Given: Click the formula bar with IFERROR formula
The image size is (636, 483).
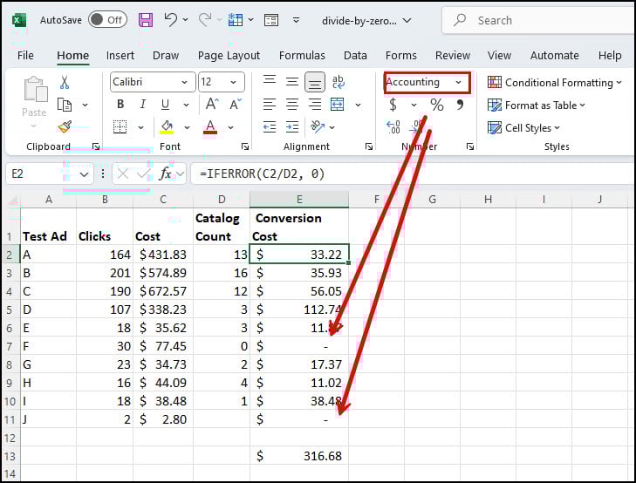Looking at the screenshot, I should pos(412,174).
